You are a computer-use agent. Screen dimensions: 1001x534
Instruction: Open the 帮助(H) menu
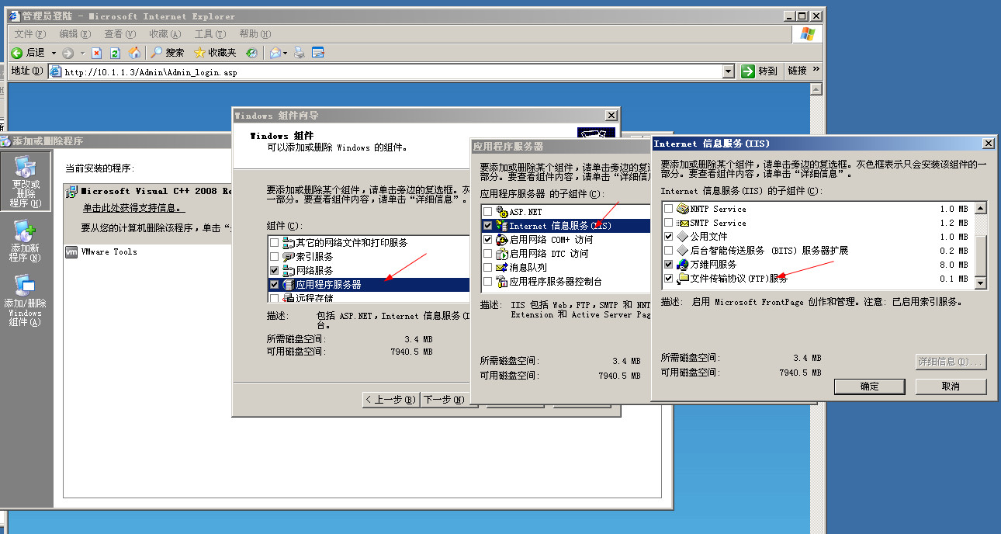tap(255, 34)
